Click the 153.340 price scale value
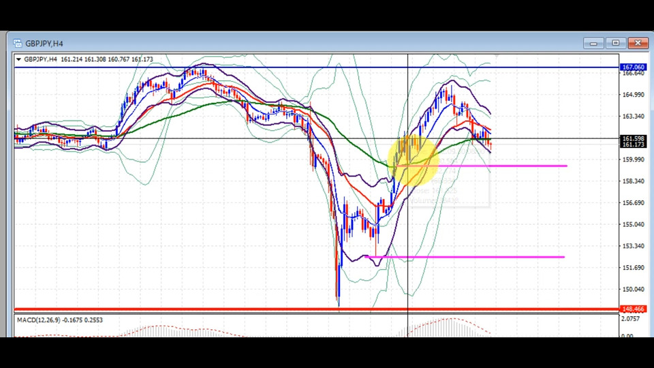 (x=633, y=246)
